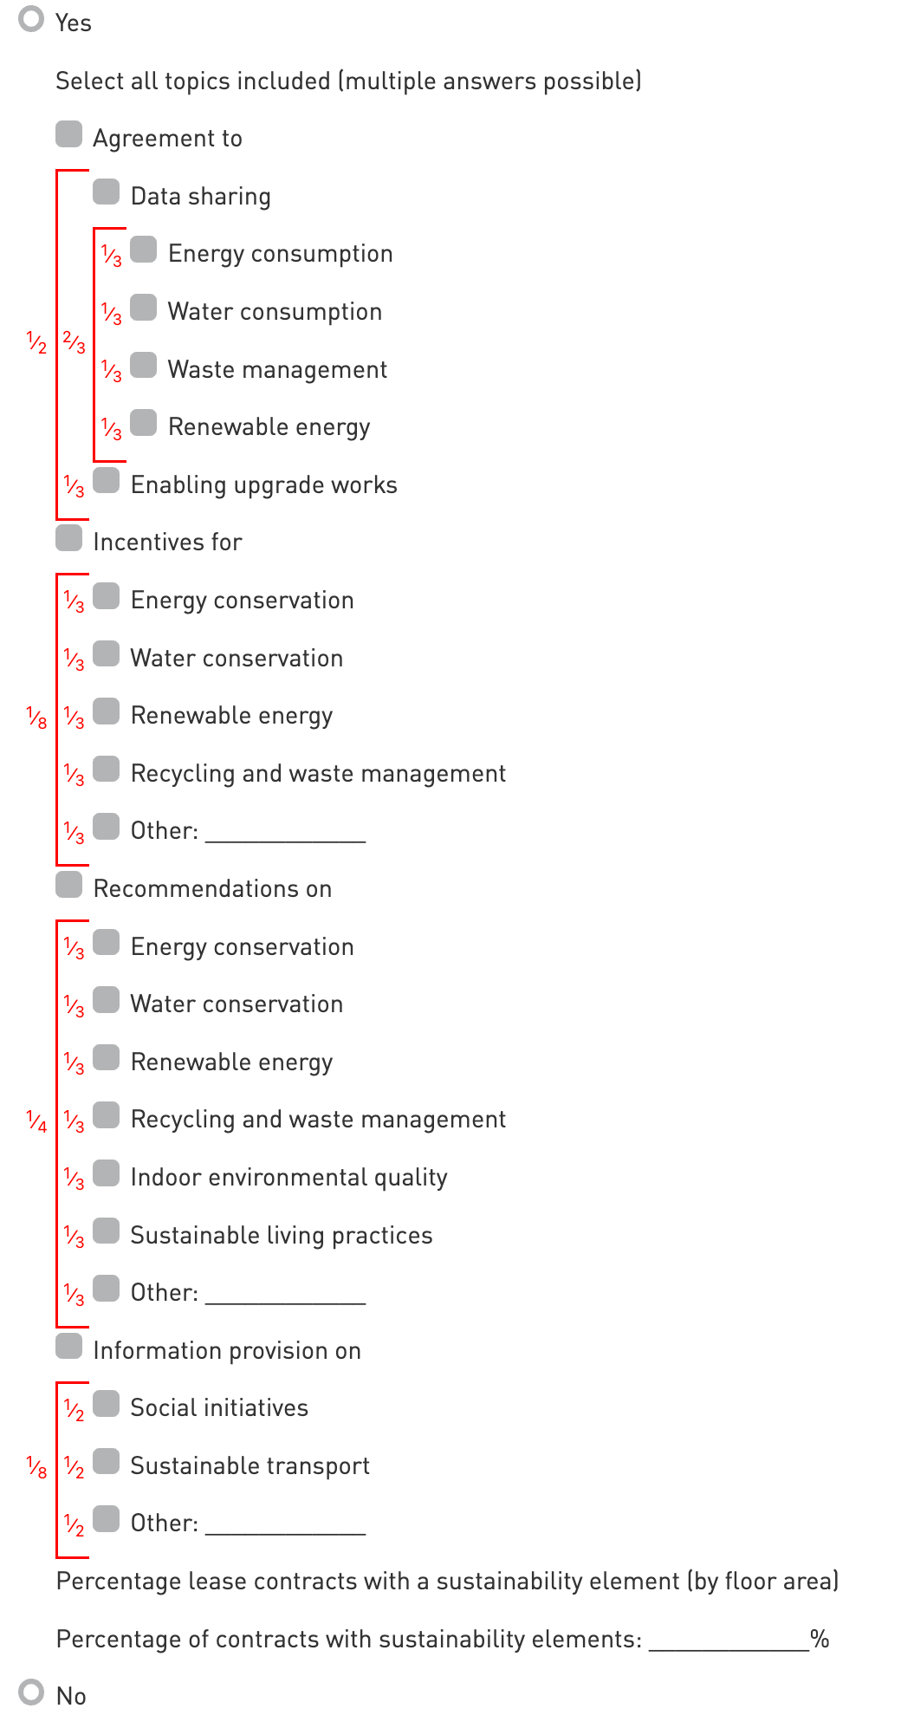Select the Yes radio button
The width and height of the screenshot is (901, 1728).
pos(31,19)
